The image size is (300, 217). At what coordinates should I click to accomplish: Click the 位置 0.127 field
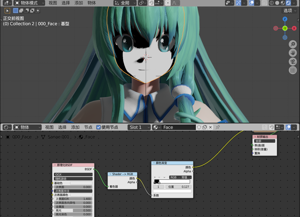point(178,187)
